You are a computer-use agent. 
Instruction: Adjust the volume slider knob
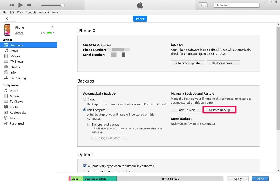(x=63, y=5)
